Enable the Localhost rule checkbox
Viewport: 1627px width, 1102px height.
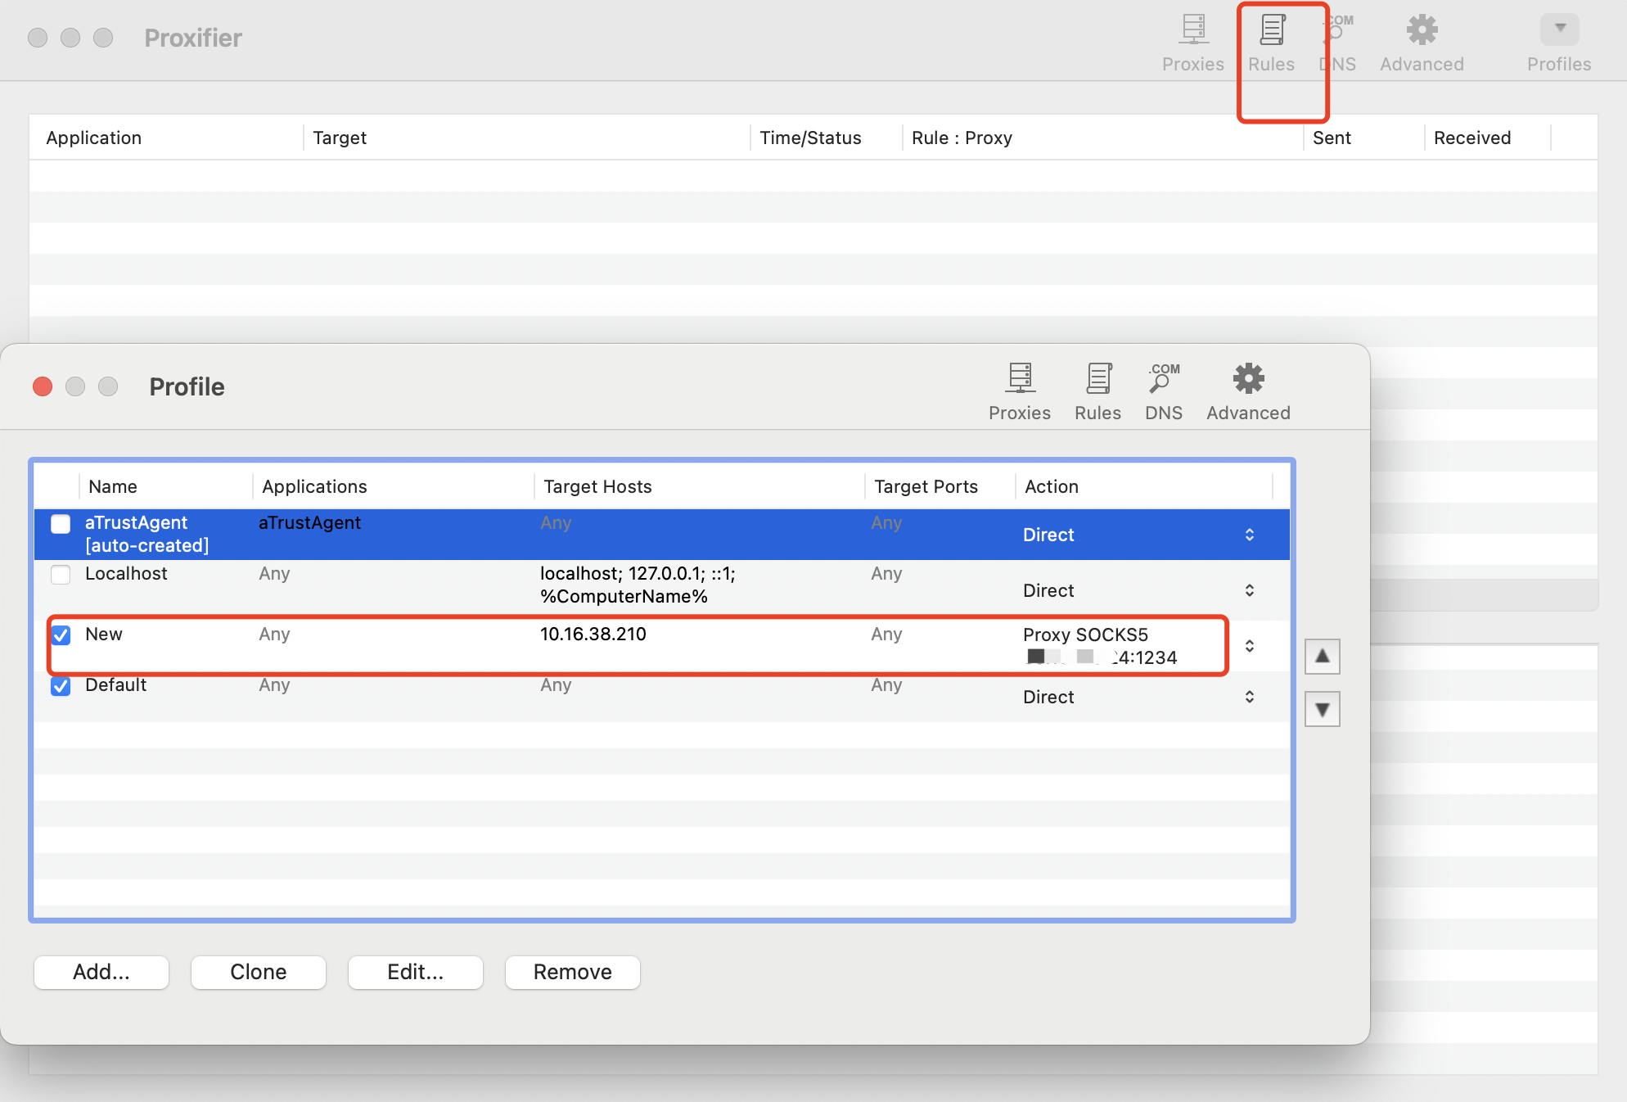[61, 575]
